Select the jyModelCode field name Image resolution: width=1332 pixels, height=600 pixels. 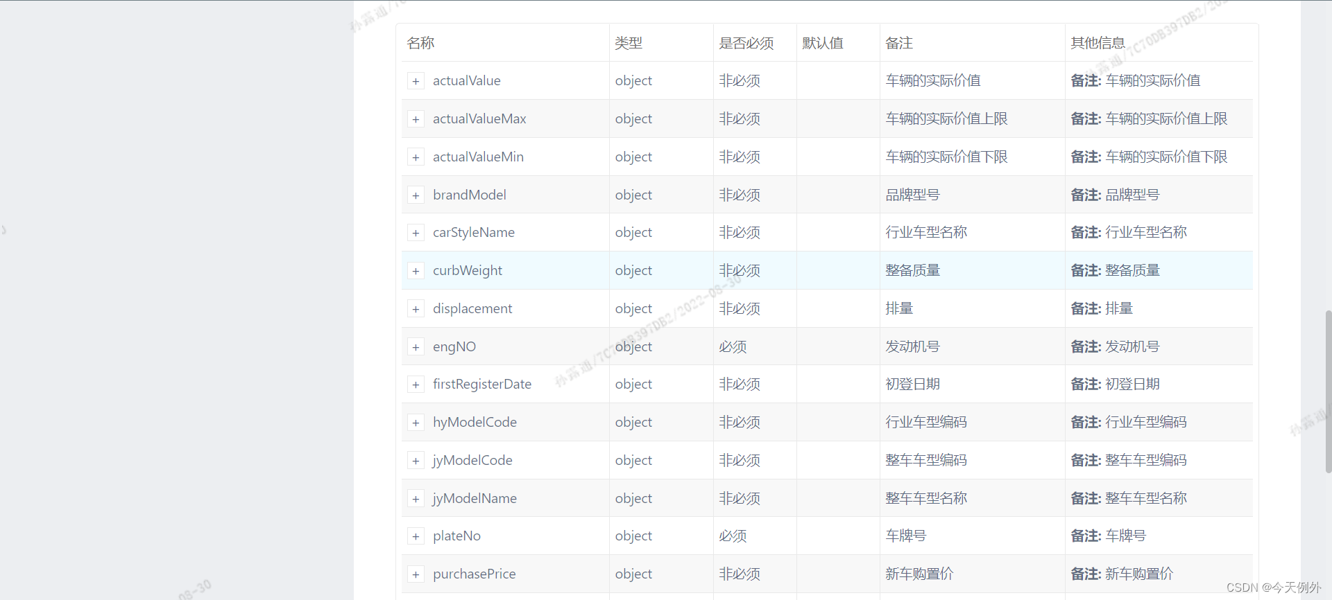pos(472,460)
